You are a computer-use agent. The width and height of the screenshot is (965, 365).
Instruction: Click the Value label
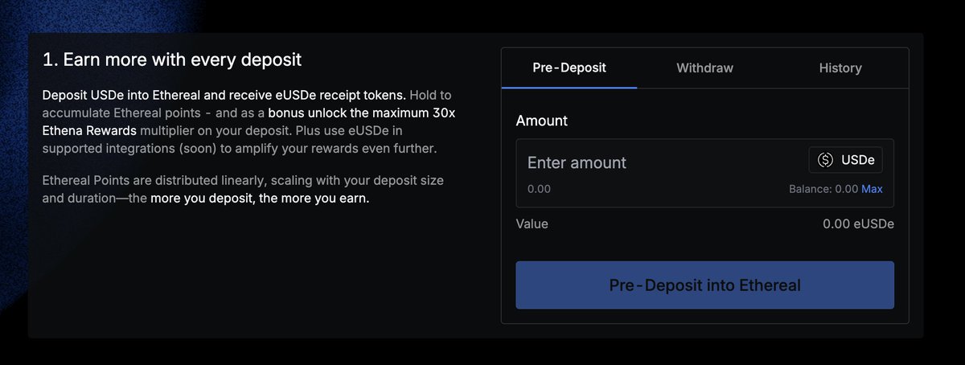[x=532, y=224]
